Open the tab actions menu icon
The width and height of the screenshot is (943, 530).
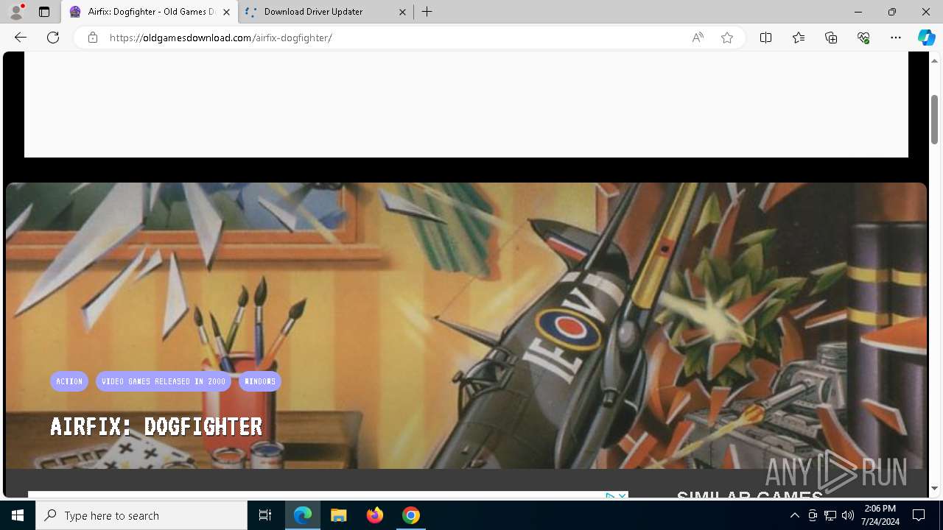[x=44, y=12]
